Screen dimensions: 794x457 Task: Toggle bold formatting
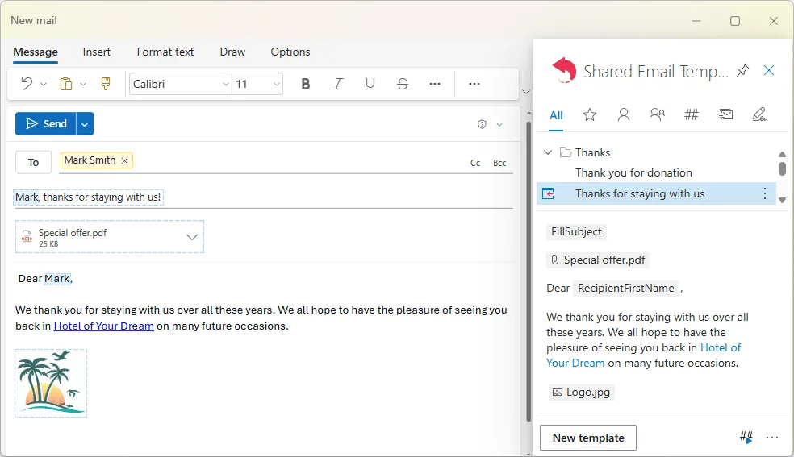(305, 84)
